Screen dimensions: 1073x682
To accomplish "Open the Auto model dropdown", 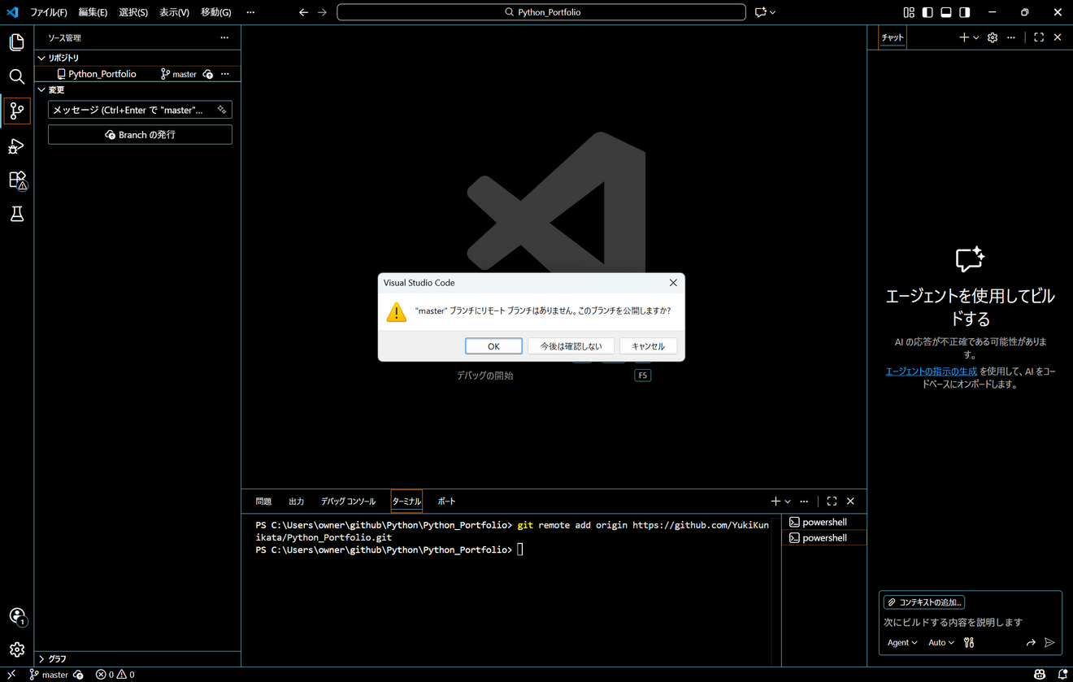I will point(941,642).
